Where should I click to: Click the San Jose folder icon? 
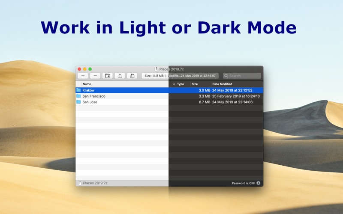(x=78, y=102)
